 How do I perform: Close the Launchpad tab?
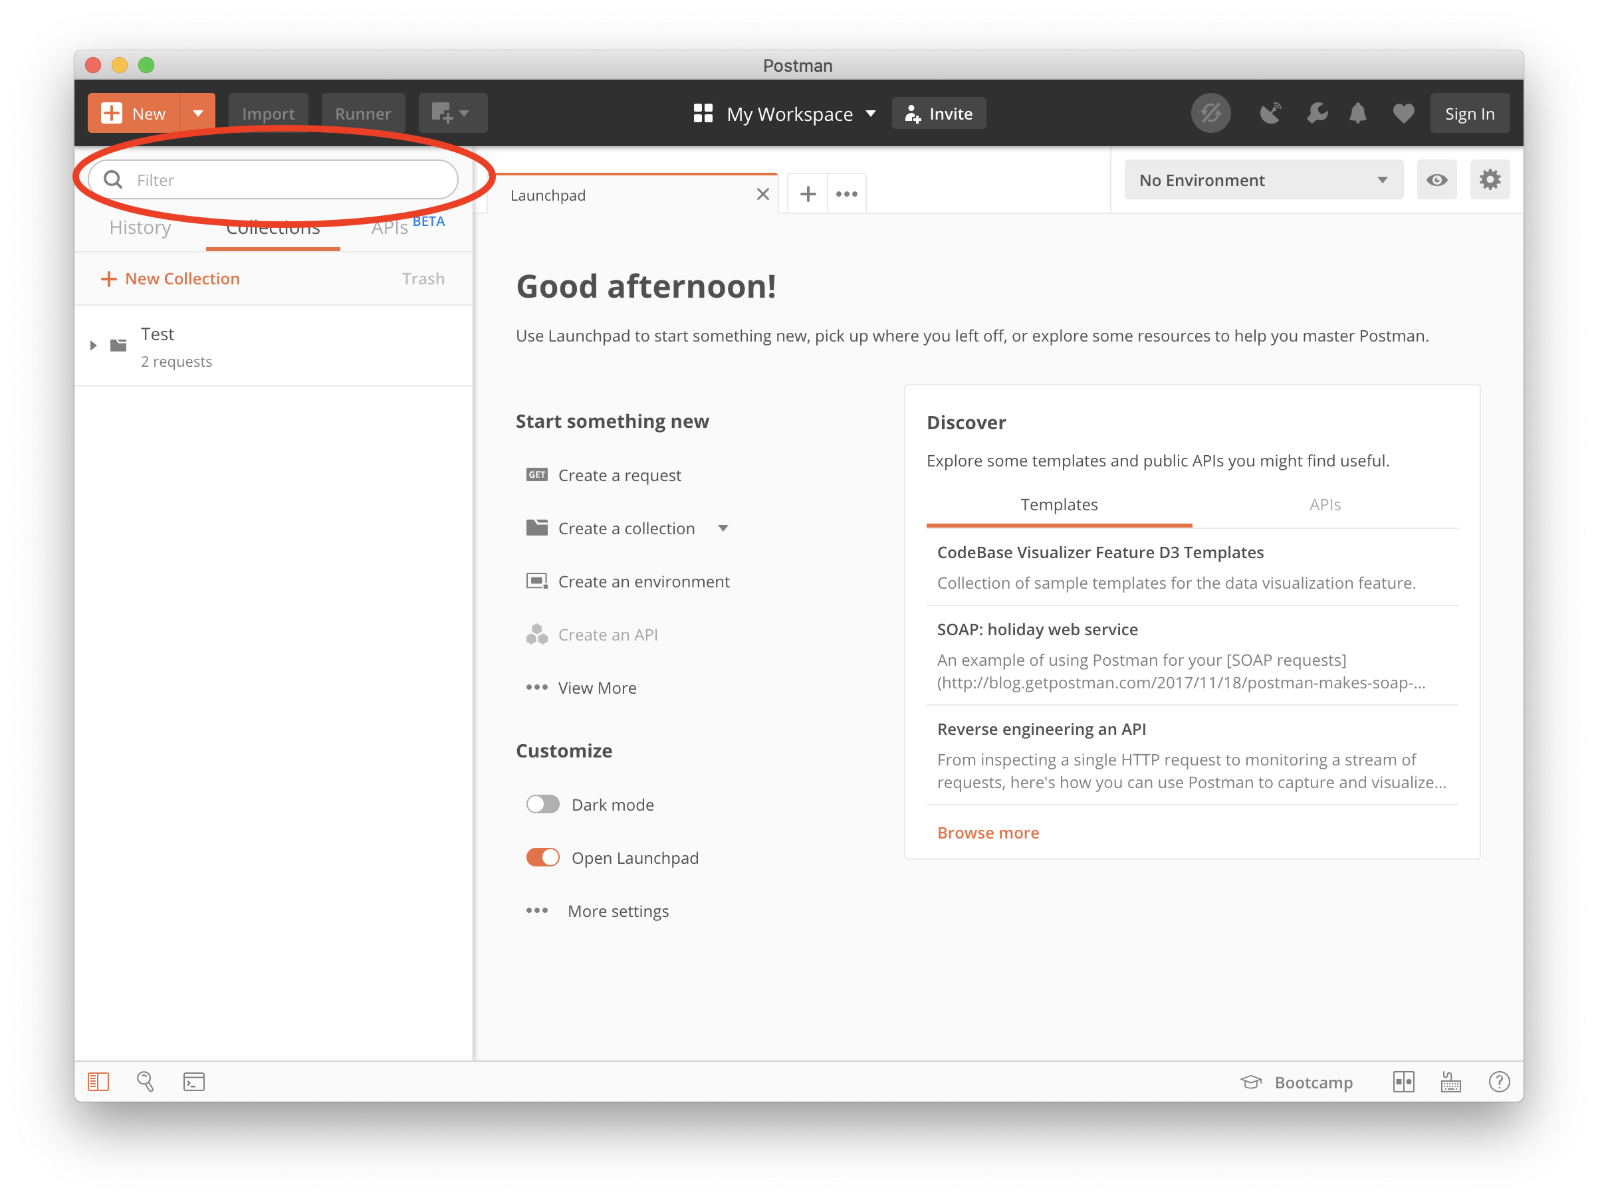tap(762, 194)
